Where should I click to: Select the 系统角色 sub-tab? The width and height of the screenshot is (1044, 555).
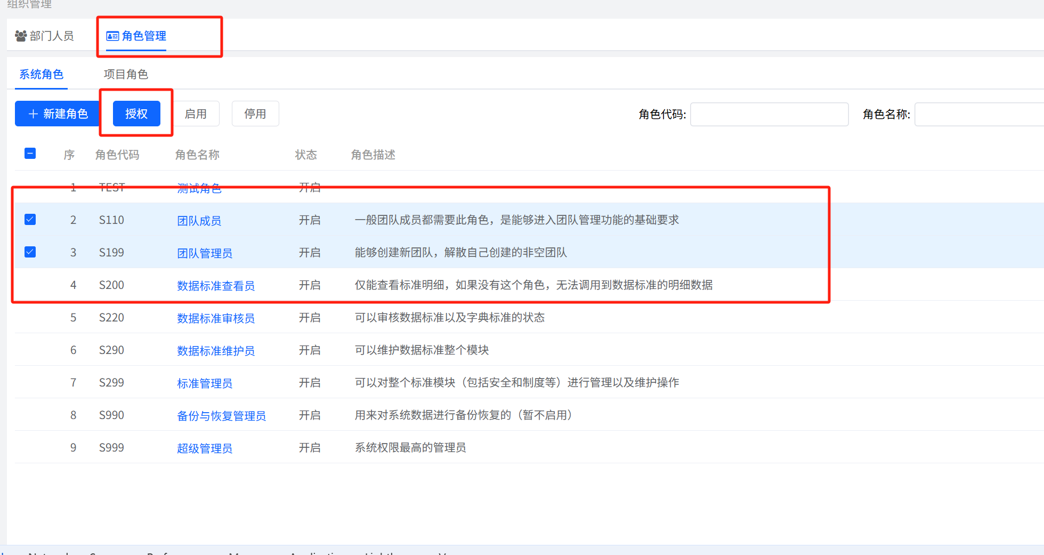pos(41,74)
